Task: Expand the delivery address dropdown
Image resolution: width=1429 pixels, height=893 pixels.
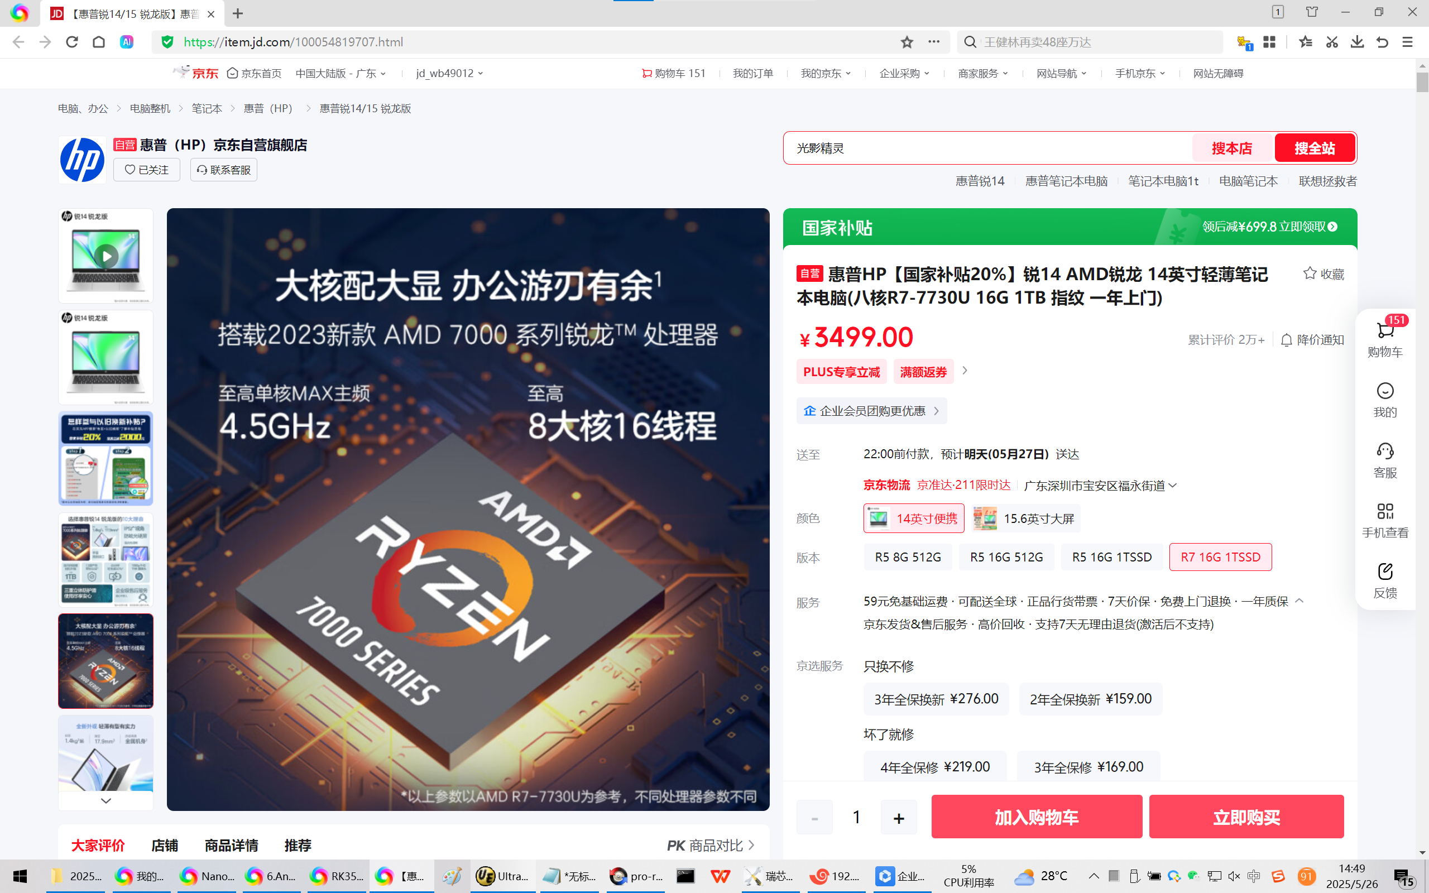Action: pyautogui.click(x=1172, y=486)
